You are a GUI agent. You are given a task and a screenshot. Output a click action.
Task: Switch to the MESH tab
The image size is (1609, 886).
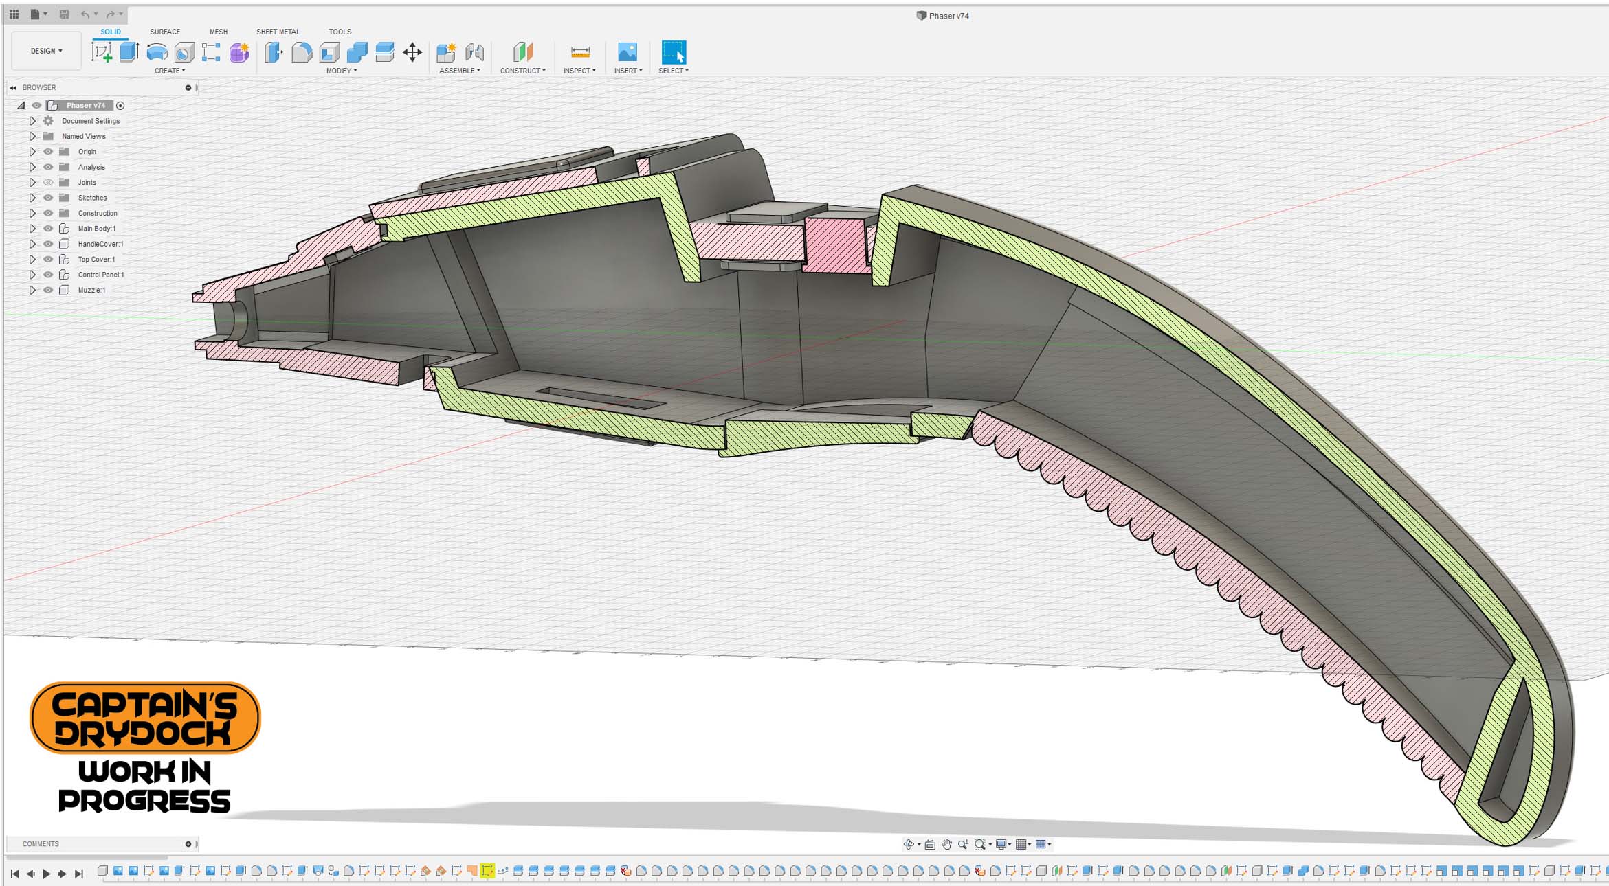tap(219, 32)
